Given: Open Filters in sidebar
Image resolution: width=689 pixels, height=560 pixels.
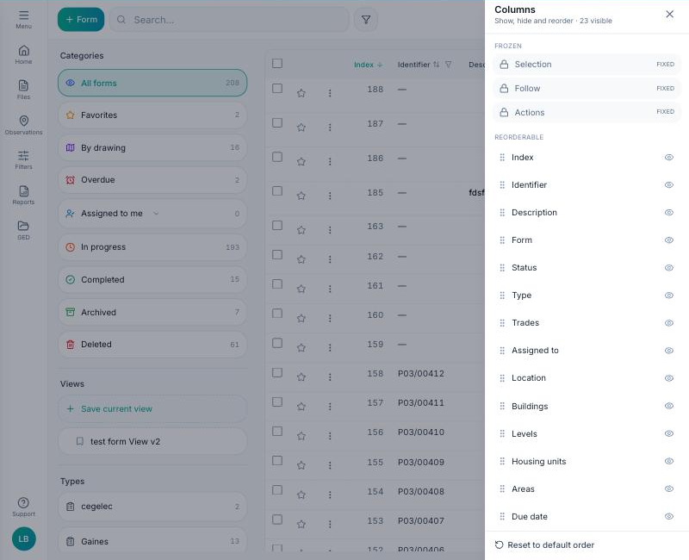Looking at the screenshot, I should pos(24,160).
